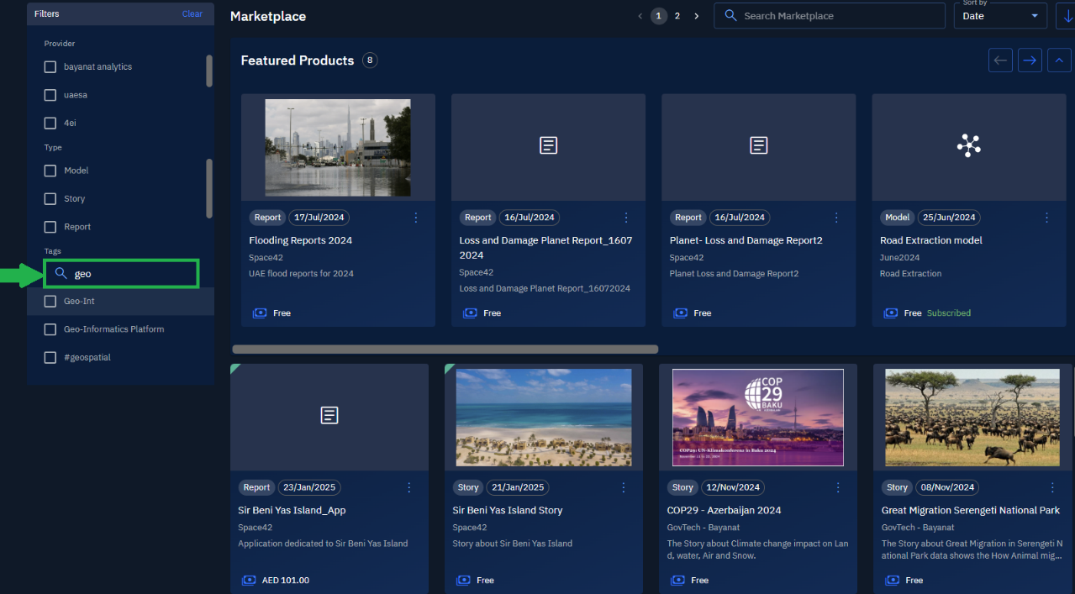Open three-dot menu on COP29 Azerbaijan card
The height and width of the screenshot is (594, 1075).
(x=838, y=487)
